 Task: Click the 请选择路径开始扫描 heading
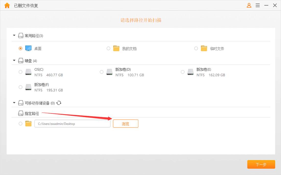(x=141, y=20)
